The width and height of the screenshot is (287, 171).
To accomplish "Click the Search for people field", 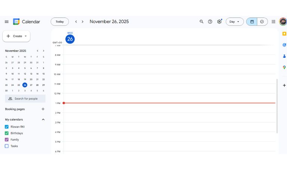I will 25,99.
